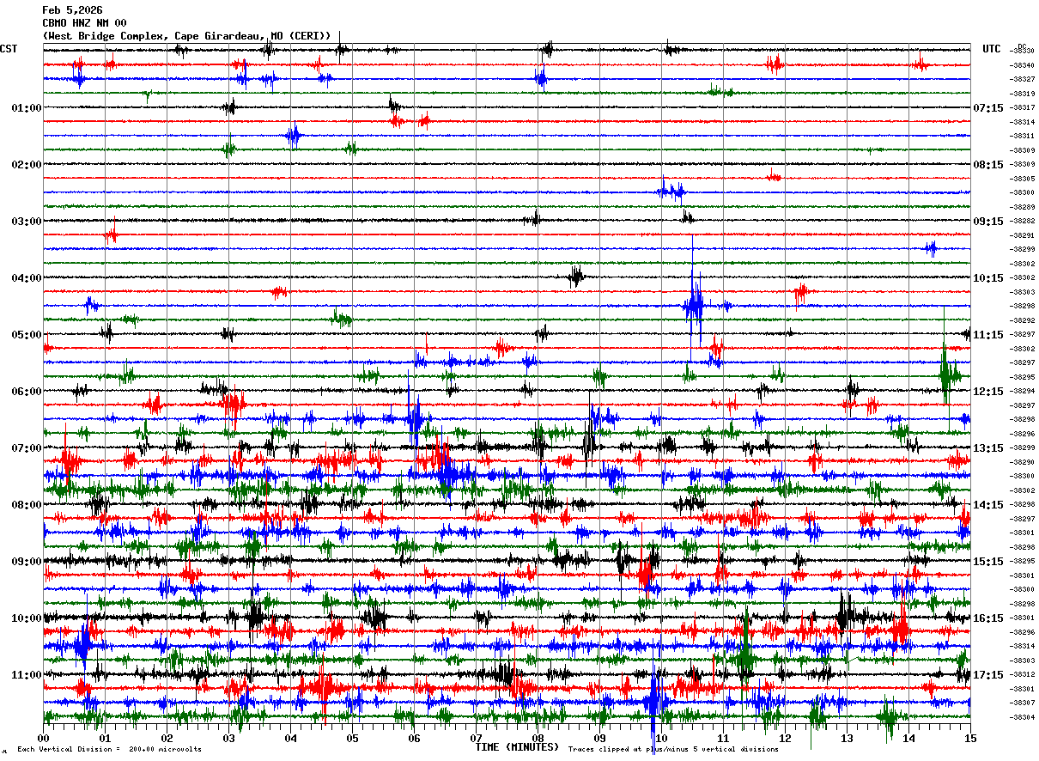Click the DC offset value '-38307'
The image size is (1039, 761).
[x=1023, y=703]
